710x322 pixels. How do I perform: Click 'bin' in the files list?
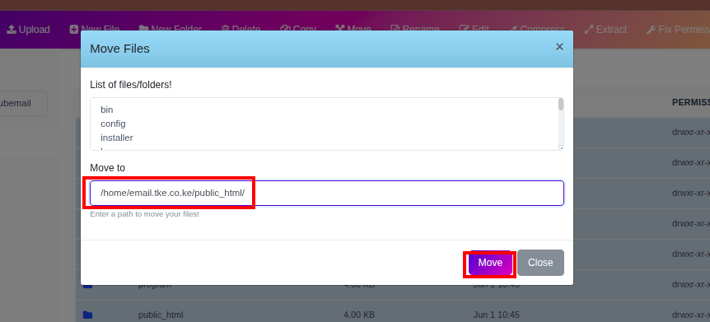point(107,110)
